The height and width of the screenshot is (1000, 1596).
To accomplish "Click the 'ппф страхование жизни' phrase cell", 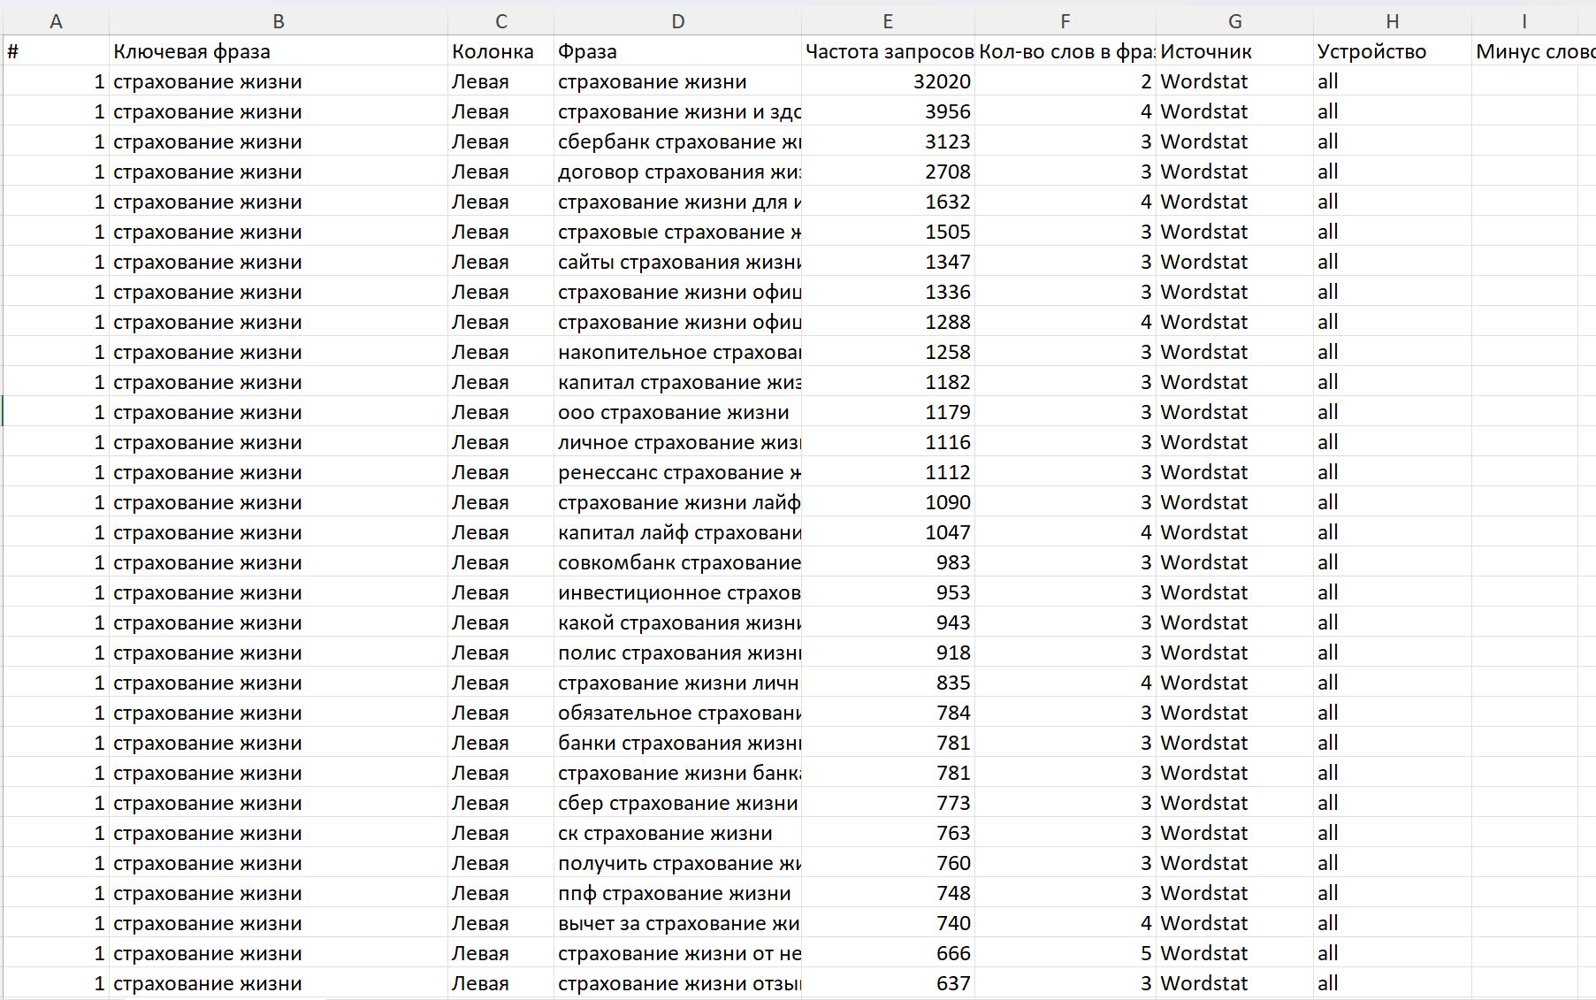I will [x=677, y=893].
